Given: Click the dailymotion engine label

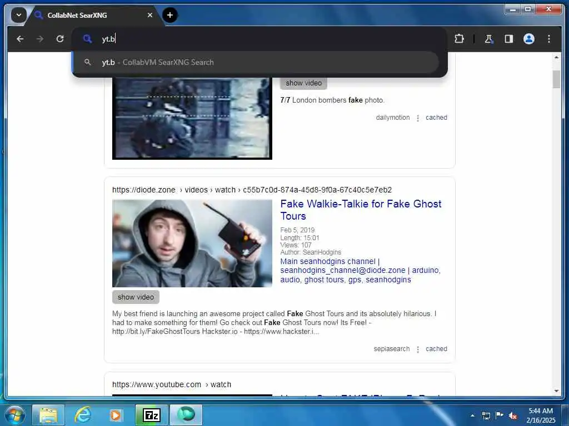Looking at the screenshot, I should click(x=393, y=118).
